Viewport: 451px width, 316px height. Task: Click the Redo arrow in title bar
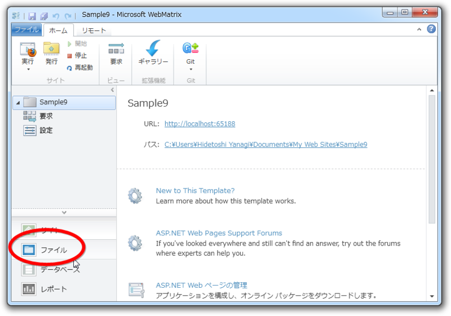pos(68,16)
